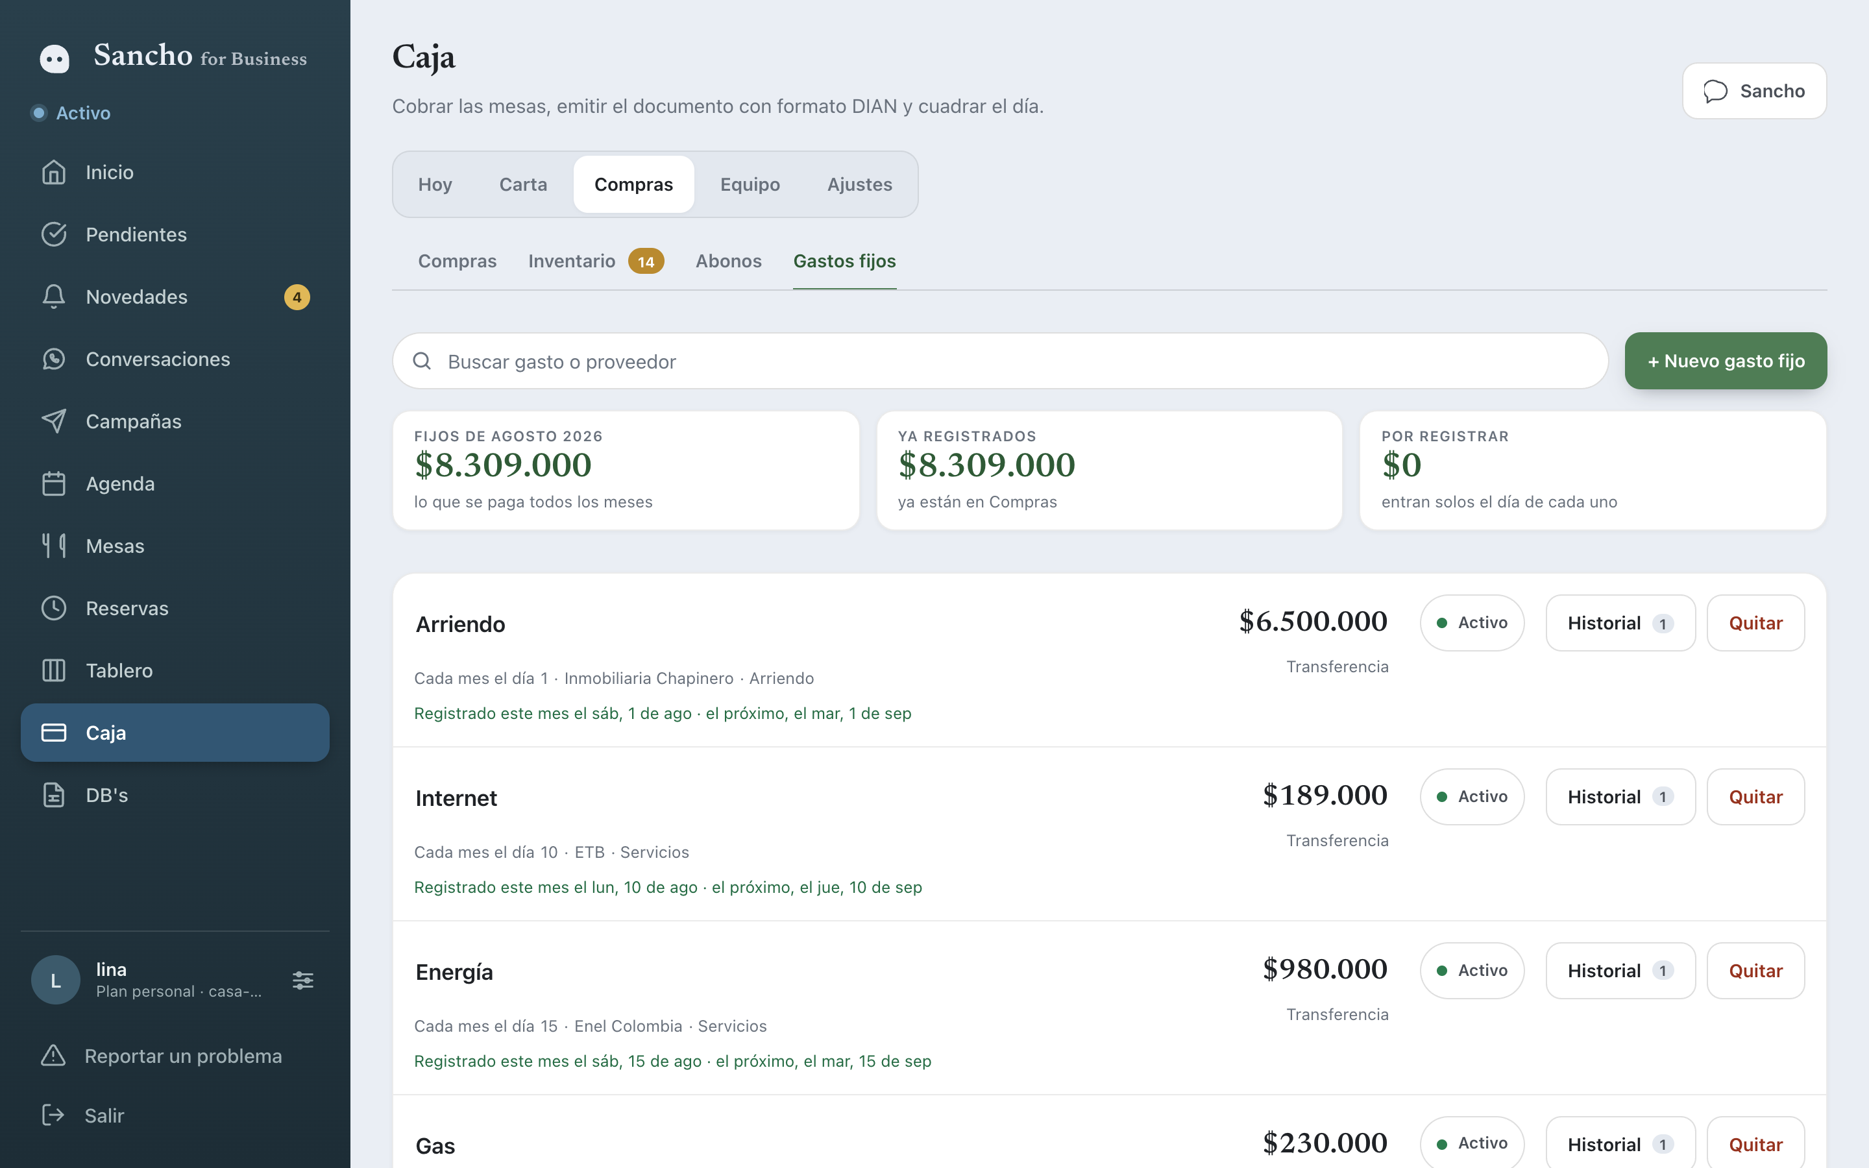Click the warning triangle icon
This screenshot has height=1168, width=1869.
53,1055
